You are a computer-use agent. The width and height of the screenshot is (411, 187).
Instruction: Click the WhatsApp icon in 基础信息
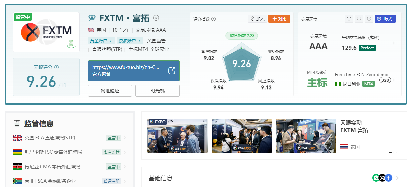pos(376,178)
